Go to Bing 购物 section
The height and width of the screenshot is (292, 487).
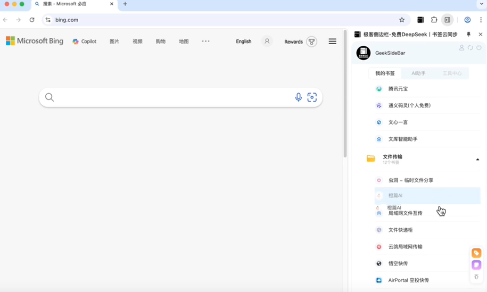pos(161,41)
